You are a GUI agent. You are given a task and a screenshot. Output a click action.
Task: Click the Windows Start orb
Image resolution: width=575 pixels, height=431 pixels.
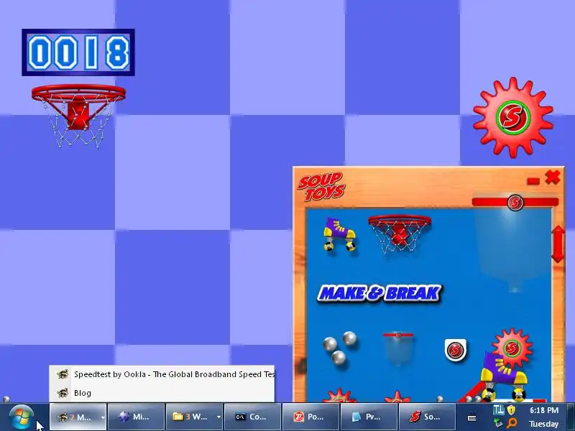tap(22, 417)
